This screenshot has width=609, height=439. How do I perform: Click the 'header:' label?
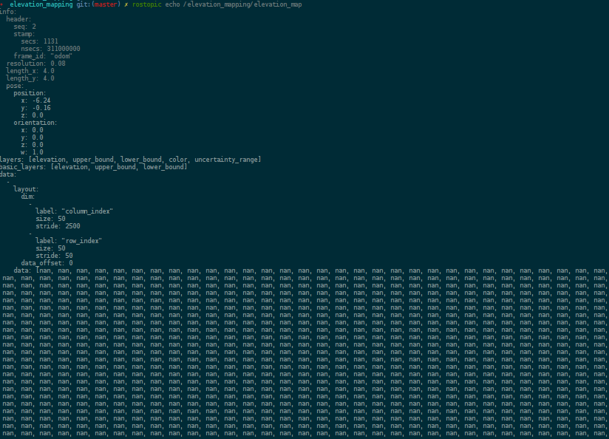click(18, 19)
